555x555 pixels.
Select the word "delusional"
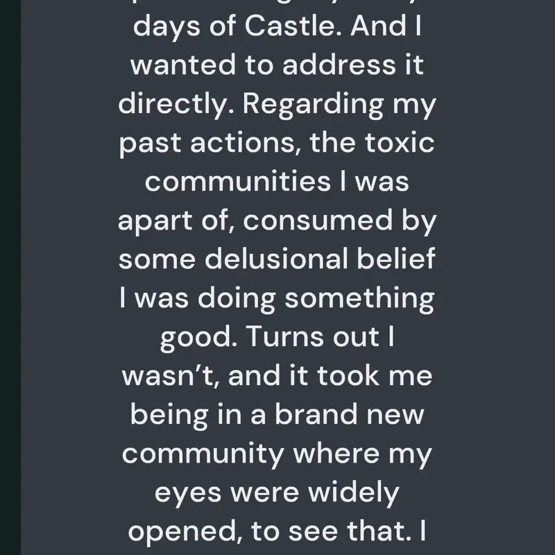(276, 259)
